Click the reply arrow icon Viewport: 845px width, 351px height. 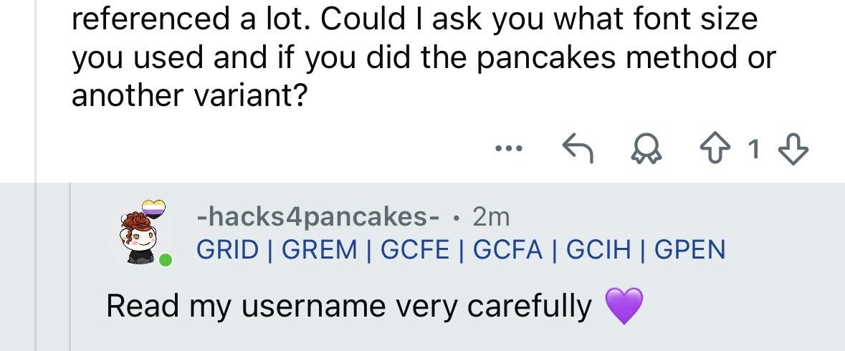pyautogui.click(x=577, y=149)
